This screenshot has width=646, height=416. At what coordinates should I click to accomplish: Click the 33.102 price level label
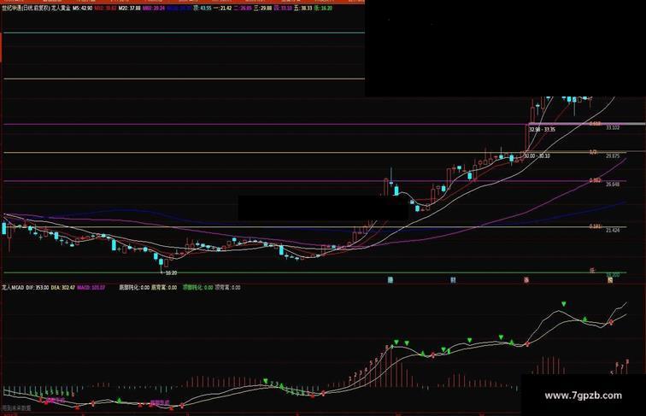tap(613, 127)
